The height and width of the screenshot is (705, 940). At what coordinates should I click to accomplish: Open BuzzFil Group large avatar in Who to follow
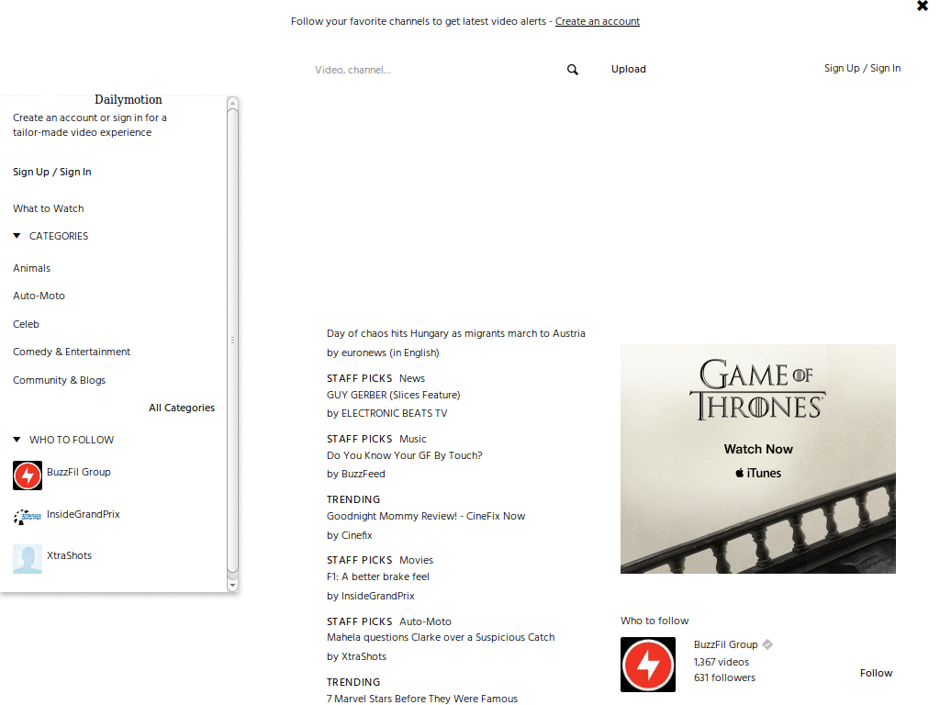point(648,665)
